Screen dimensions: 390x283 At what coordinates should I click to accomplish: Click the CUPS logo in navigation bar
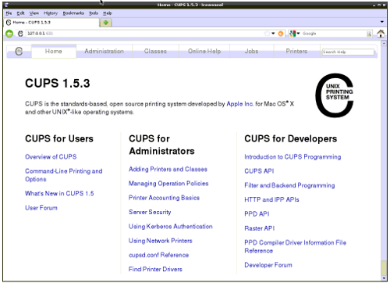point(19,51)
